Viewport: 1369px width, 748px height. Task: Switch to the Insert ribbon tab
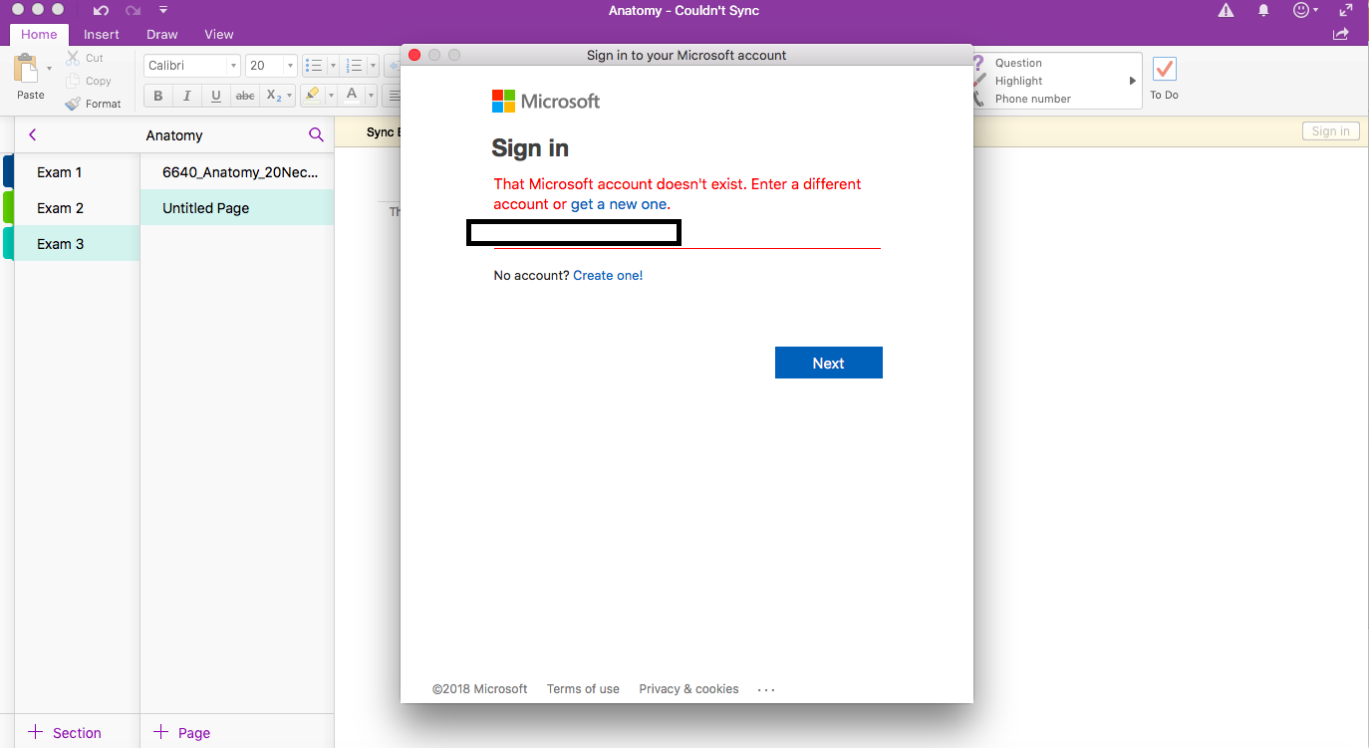[x=102, y=34]
